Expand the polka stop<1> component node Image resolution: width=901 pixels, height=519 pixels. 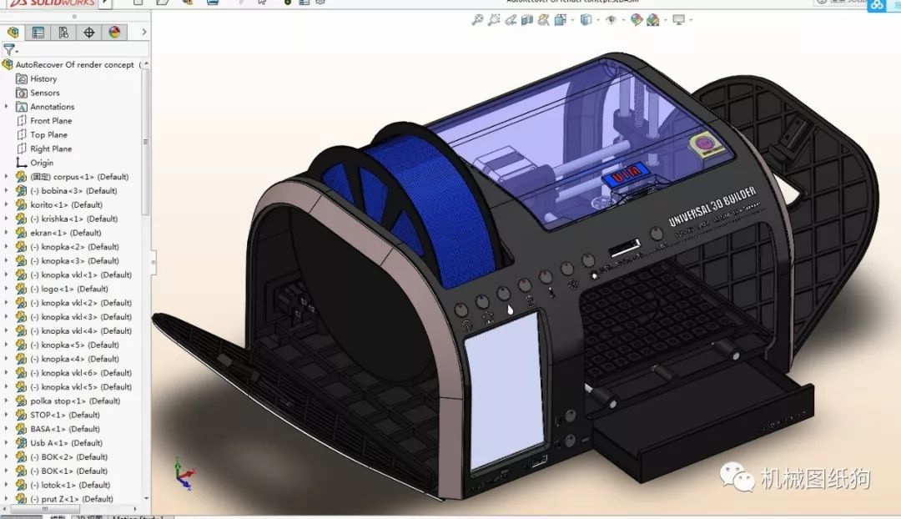(7, 401)
